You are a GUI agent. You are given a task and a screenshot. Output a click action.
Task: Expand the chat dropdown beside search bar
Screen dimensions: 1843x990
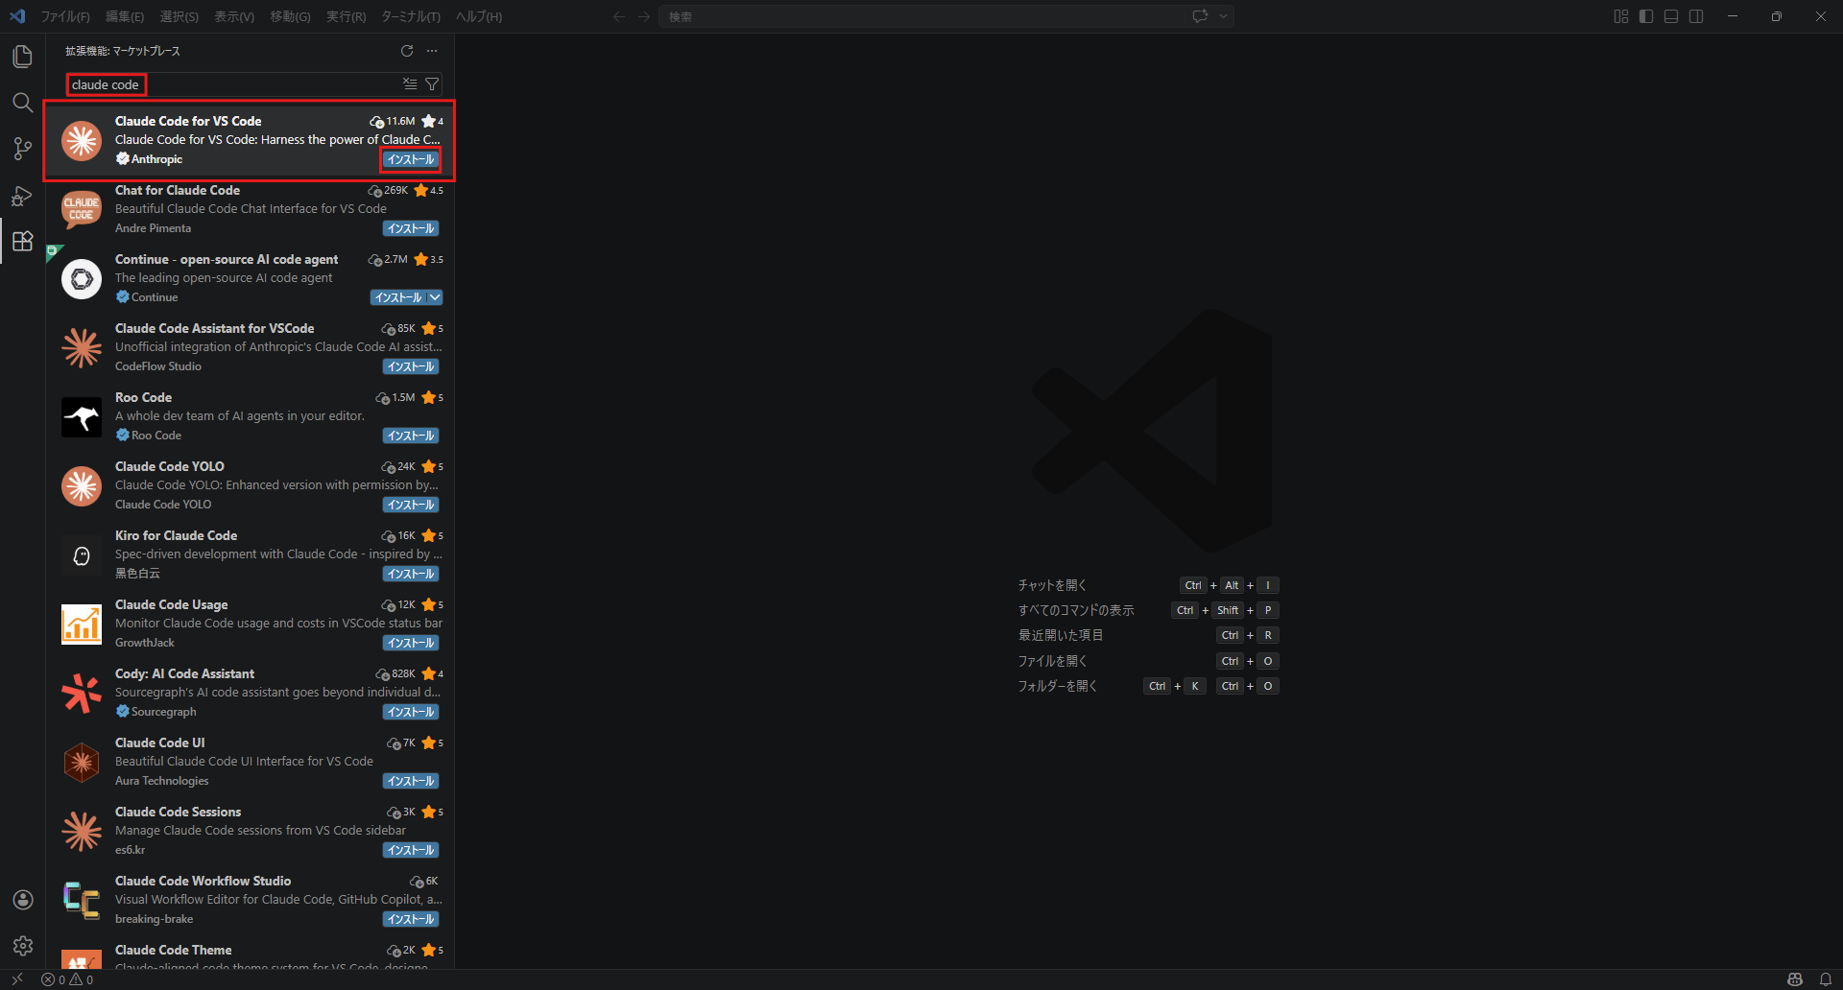1223,16
